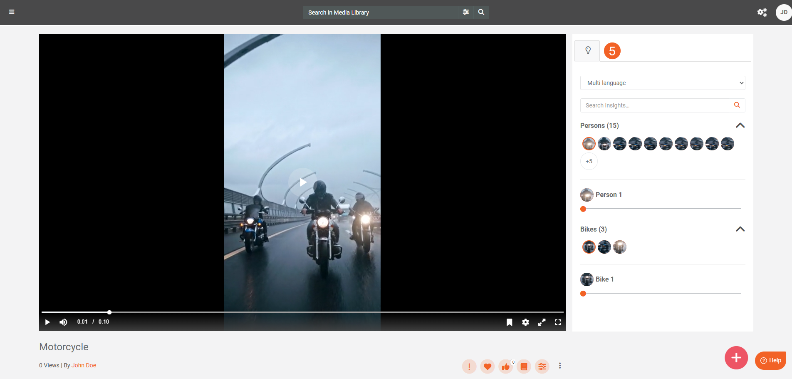Select the lightbulb insights tab
The image size is (792, 379).
[587, 51]
